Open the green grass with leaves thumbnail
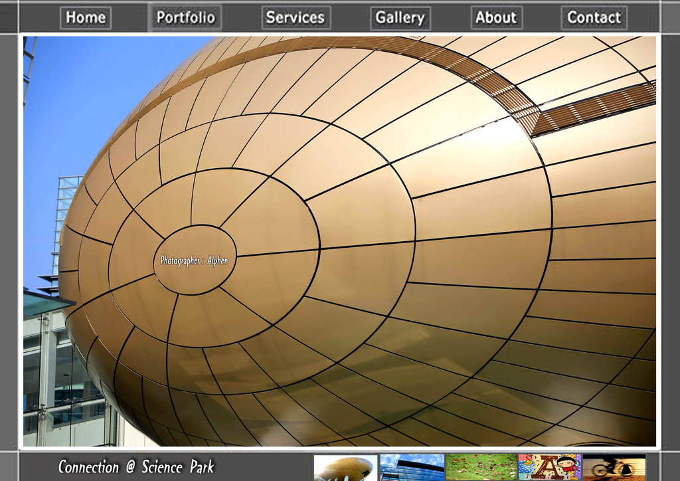 coord(481,468)
